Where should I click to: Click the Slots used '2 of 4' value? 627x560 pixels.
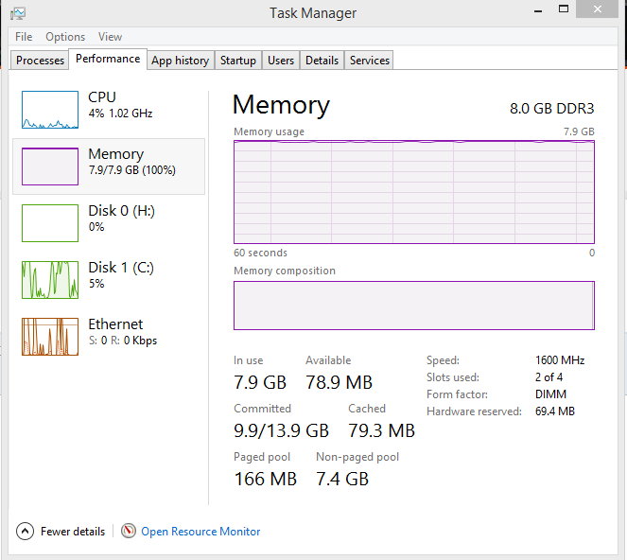click(549, 377)
